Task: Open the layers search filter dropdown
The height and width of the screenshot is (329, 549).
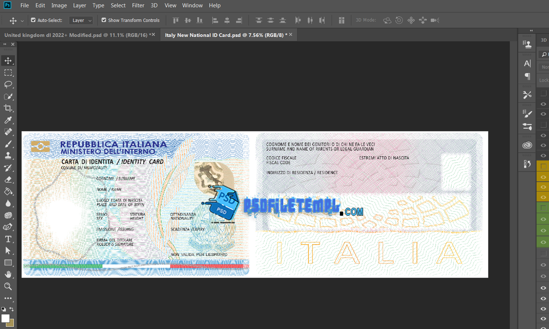Action: (x=544, y=54)
